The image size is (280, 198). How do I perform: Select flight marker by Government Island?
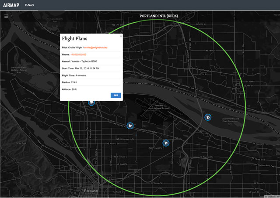coord(208,117)
